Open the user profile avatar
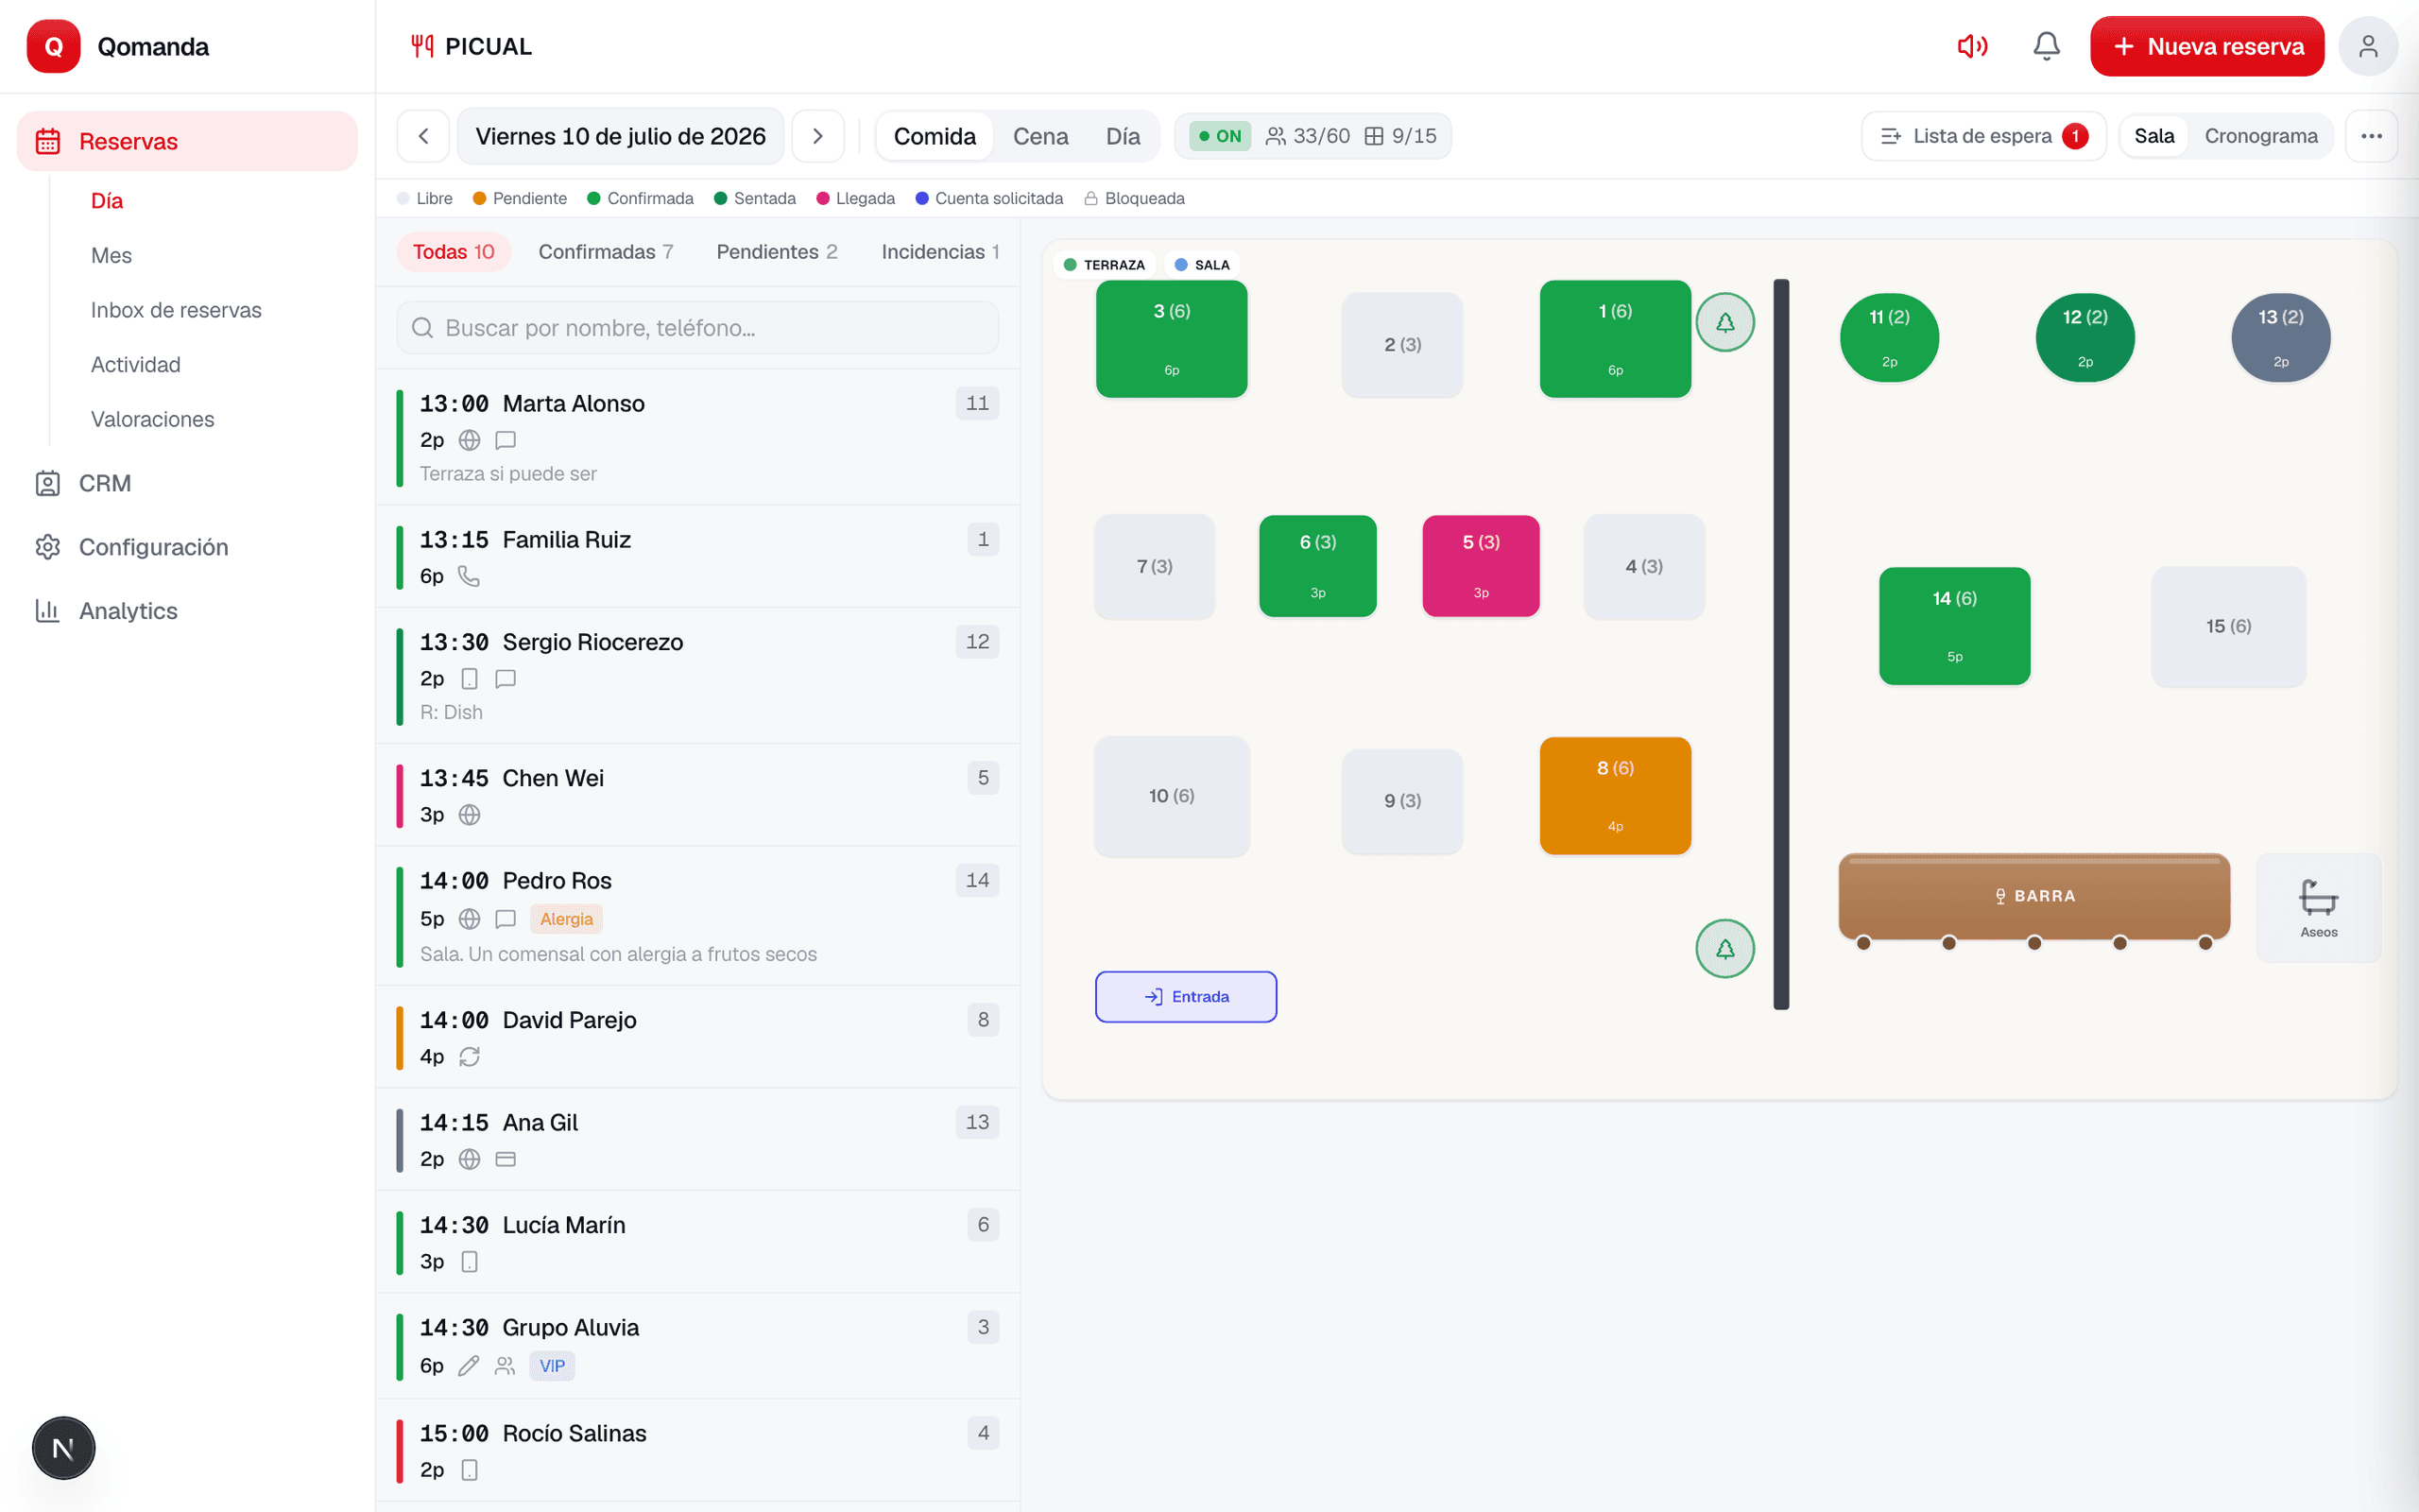The image size is (2419, 1512). [x=2367, y=46]
